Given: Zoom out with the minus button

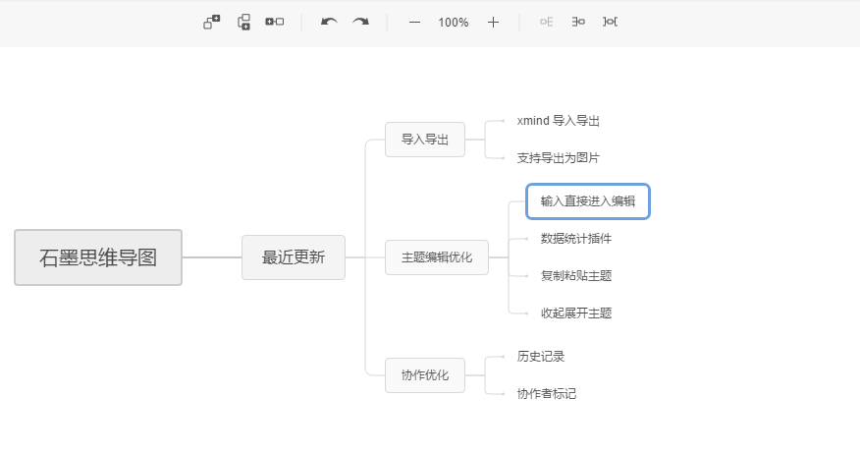Looking at the screenshot, I should (414, 23).
